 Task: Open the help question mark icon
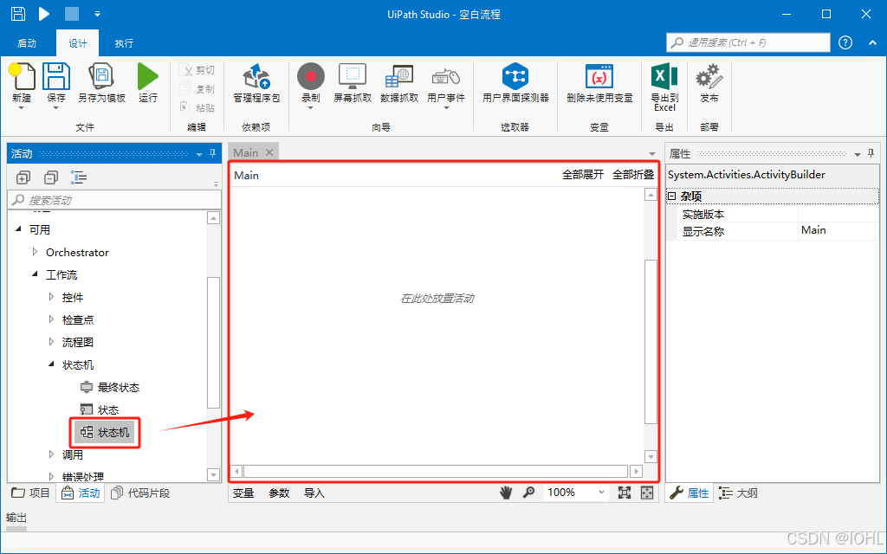[x=845, y=42]
